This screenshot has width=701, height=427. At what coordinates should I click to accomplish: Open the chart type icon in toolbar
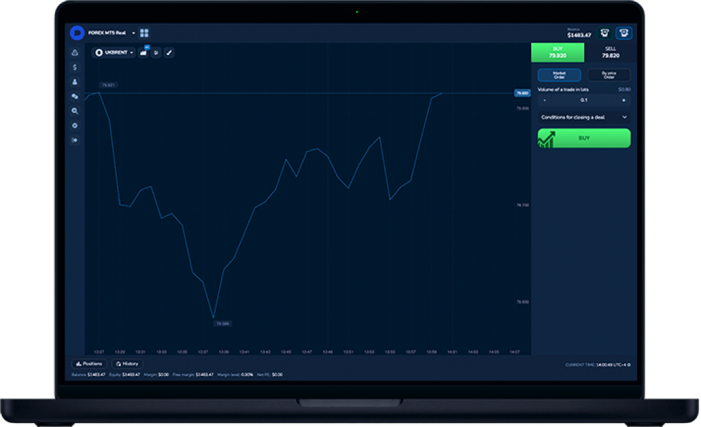coord(143,52)
